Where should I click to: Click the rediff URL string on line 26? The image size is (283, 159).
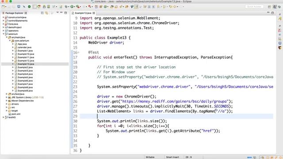[175, 101]
